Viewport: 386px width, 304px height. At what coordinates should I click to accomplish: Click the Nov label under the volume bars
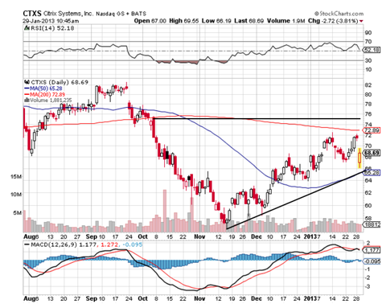[x=199, y=236]
